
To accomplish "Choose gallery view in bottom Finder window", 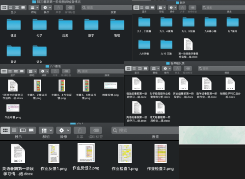I will pos(31,130).
